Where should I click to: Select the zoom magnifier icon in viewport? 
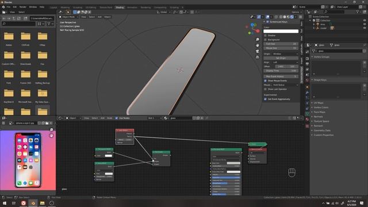pyautogui.click(x=258, y=39)
